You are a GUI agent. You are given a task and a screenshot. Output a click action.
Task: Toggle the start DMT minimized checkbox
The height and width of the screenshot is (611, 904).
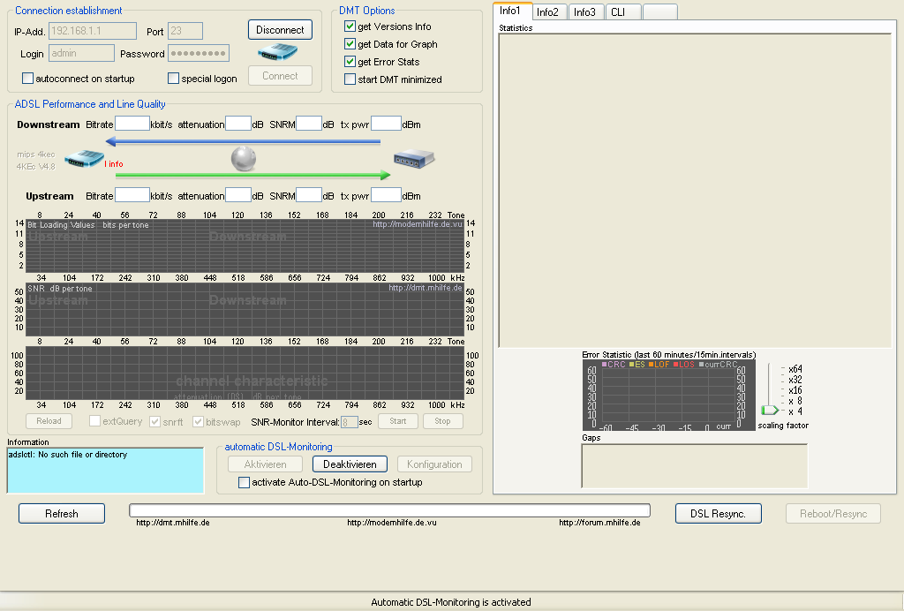pos(350,79)
